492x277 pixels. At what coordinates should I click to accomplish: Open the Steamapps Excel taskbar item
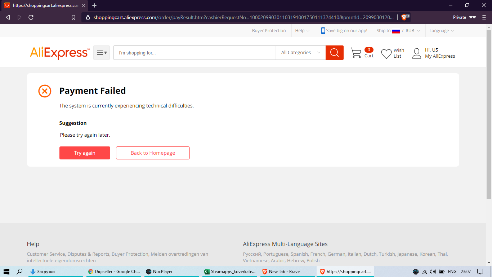click(x=230, y=272)
